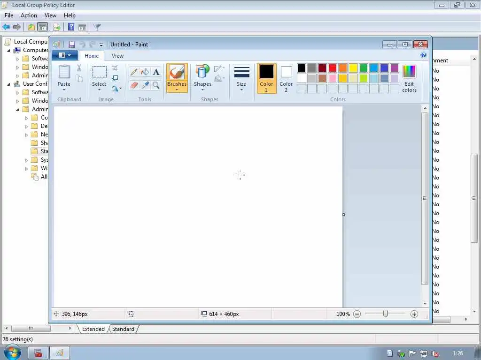The width and height of the screenshot is (481, 360).
Task: Click the Local Computer Policy root node
Action: pos(27,42)
